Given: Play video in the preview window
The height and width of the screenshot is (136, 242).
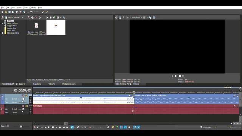Looking at the screenshot, I should [172, 76].
